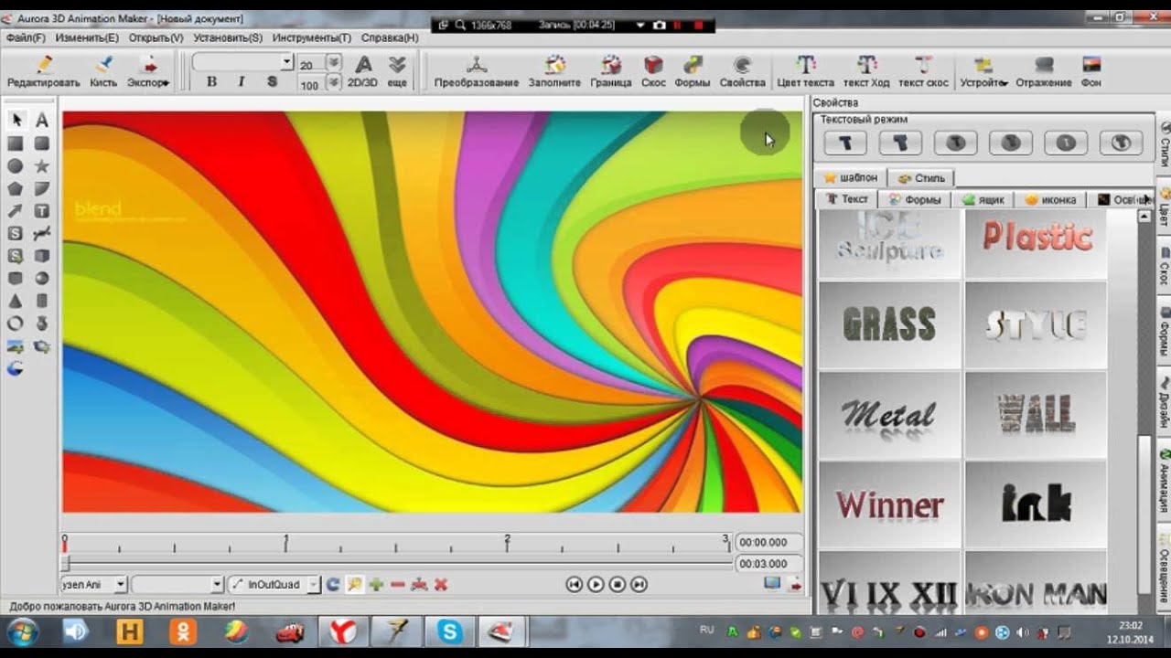Select the ring torus shape tool

[16, 324]
